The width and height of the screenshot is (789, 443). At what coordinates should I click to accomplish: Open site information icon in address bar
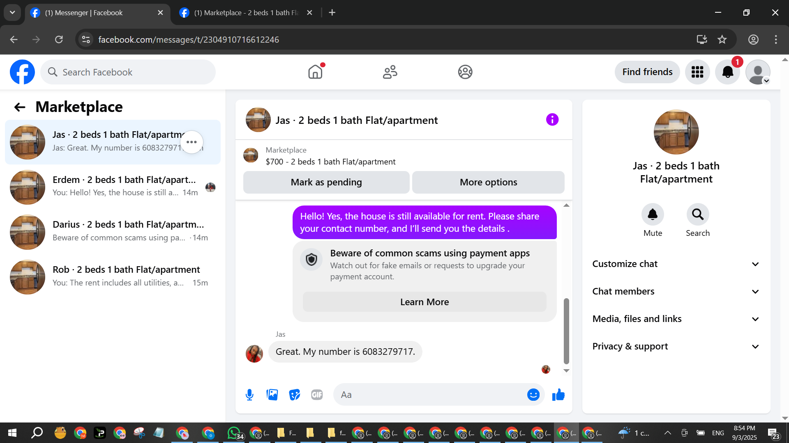[x=86, y=39]
